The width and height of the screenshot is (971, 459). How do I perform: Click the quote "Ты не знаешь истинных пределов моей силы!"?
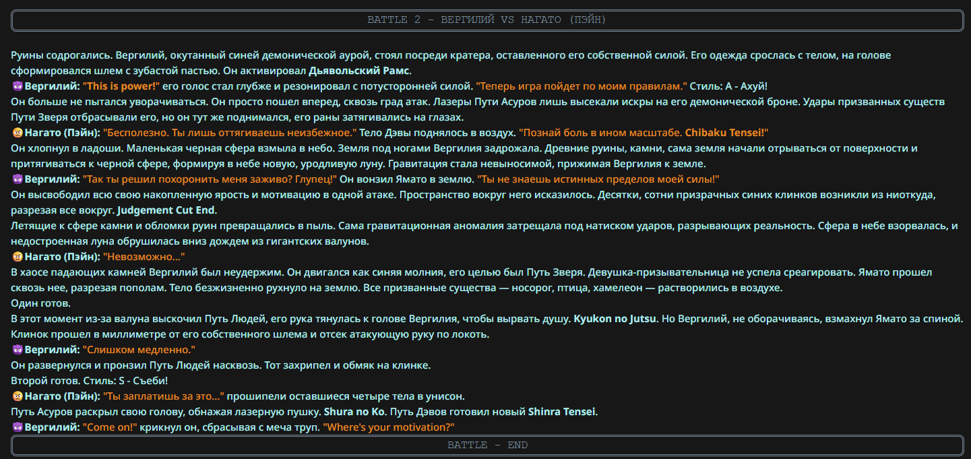point(598,179)
